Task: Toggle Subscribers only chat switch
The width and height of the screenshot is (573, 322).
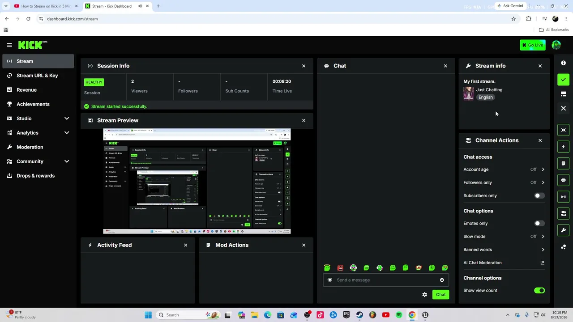Action: point(539,196)
